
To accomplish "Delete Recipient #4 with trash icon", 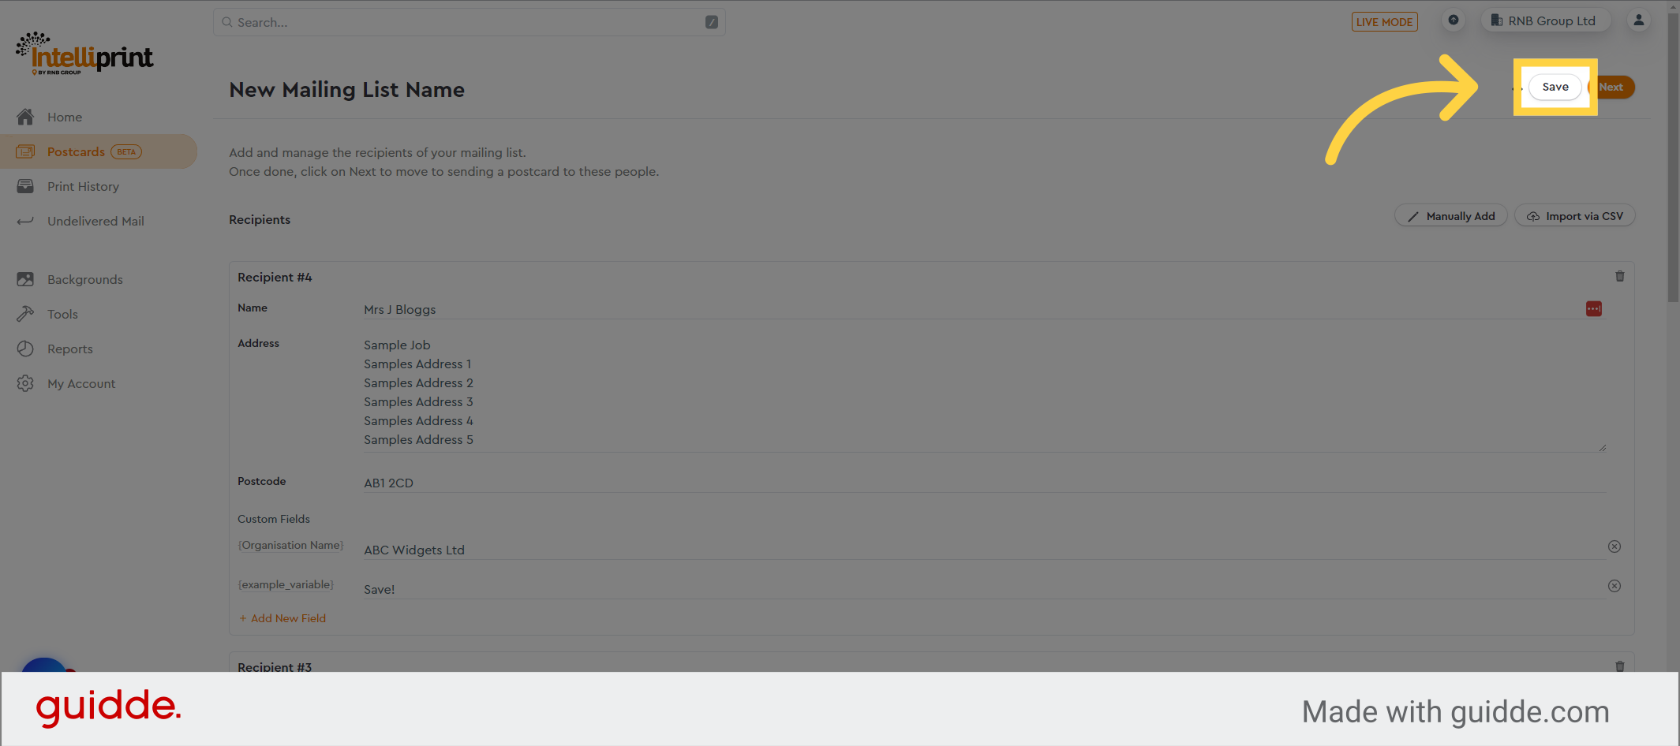I will pos(1620,276).
